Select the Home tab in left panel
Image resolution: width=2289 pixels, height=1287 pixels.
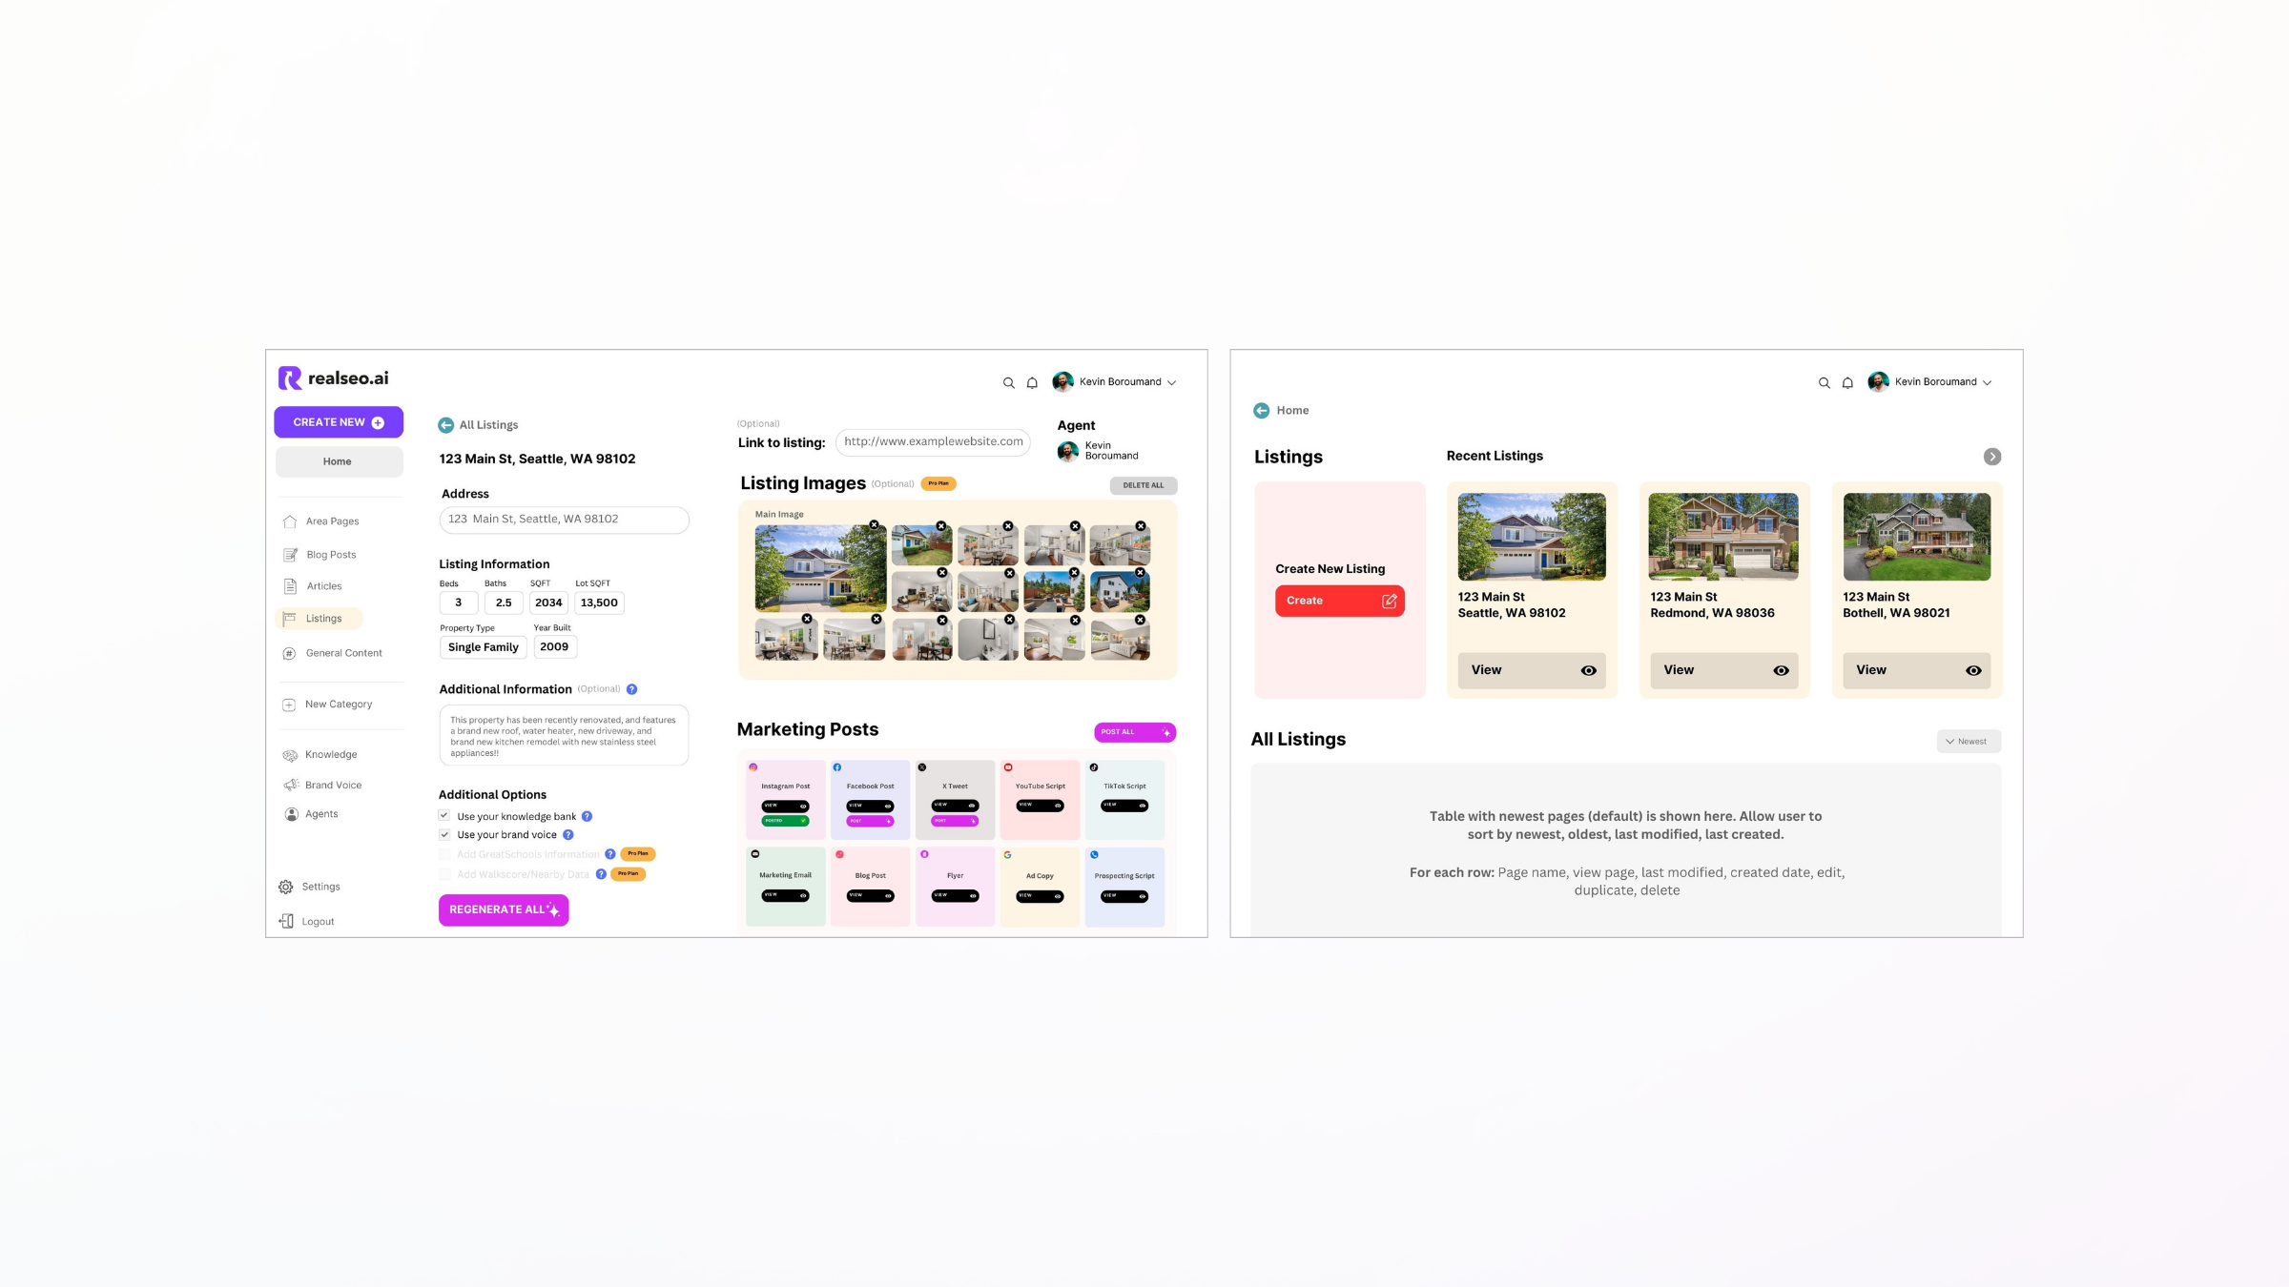[338, 460]
